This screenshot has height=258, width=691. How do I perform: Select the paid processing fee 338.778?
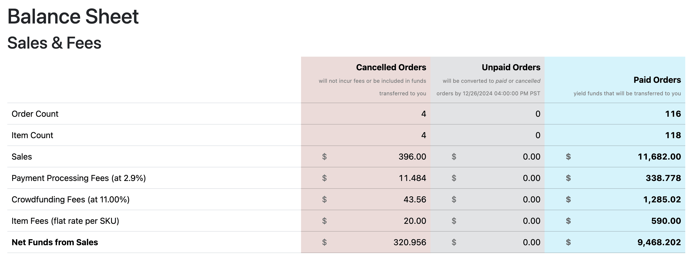tap(663, 178)
